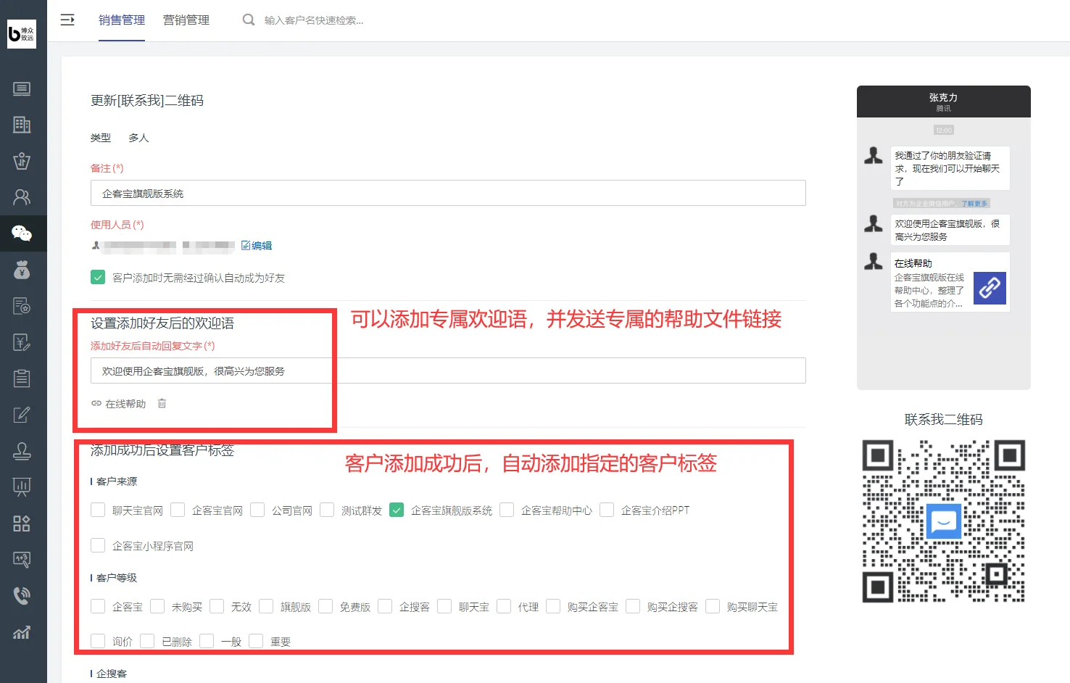
Task: Click the 联系我 QR code image
Action: 944,521
